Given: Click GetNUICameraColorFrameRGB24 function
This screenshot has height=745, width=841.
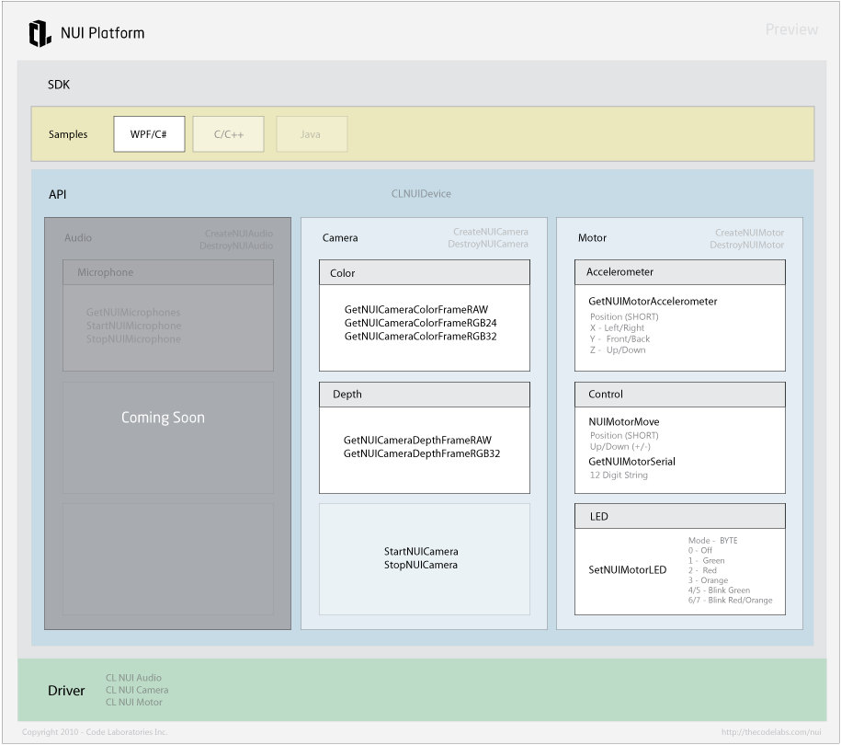Looking at the screenshot, I should pyautogui.click(x=420, y=323).
